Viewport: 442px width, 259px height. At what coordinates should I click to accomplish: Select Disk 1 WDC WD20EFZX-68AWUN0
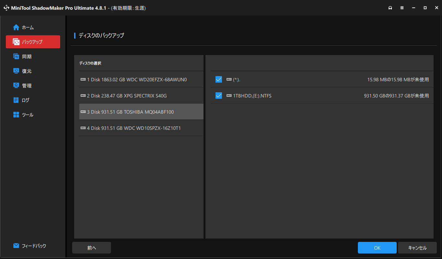tap(141, 79)
